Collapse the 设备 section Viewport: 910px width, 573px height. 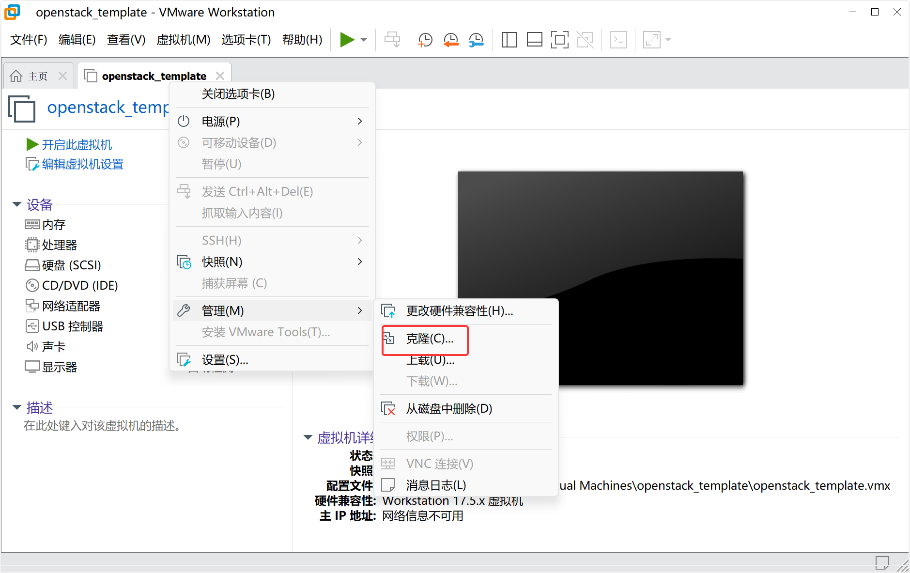(x=17, y=204)
